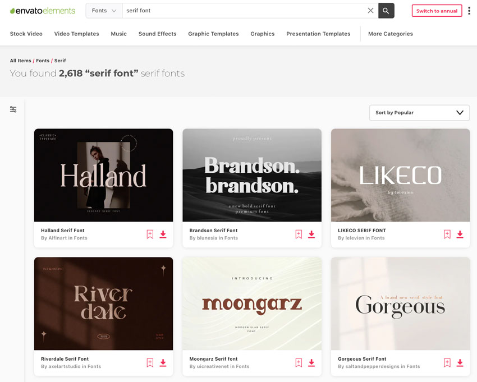Screen dimensions: 477x382
Task: Open the three-dot account menu
Action: [469, 11]
